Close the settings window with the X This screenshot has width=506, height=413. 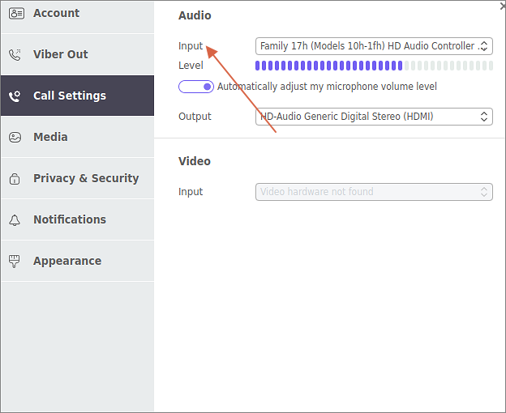tap(502, 5)
